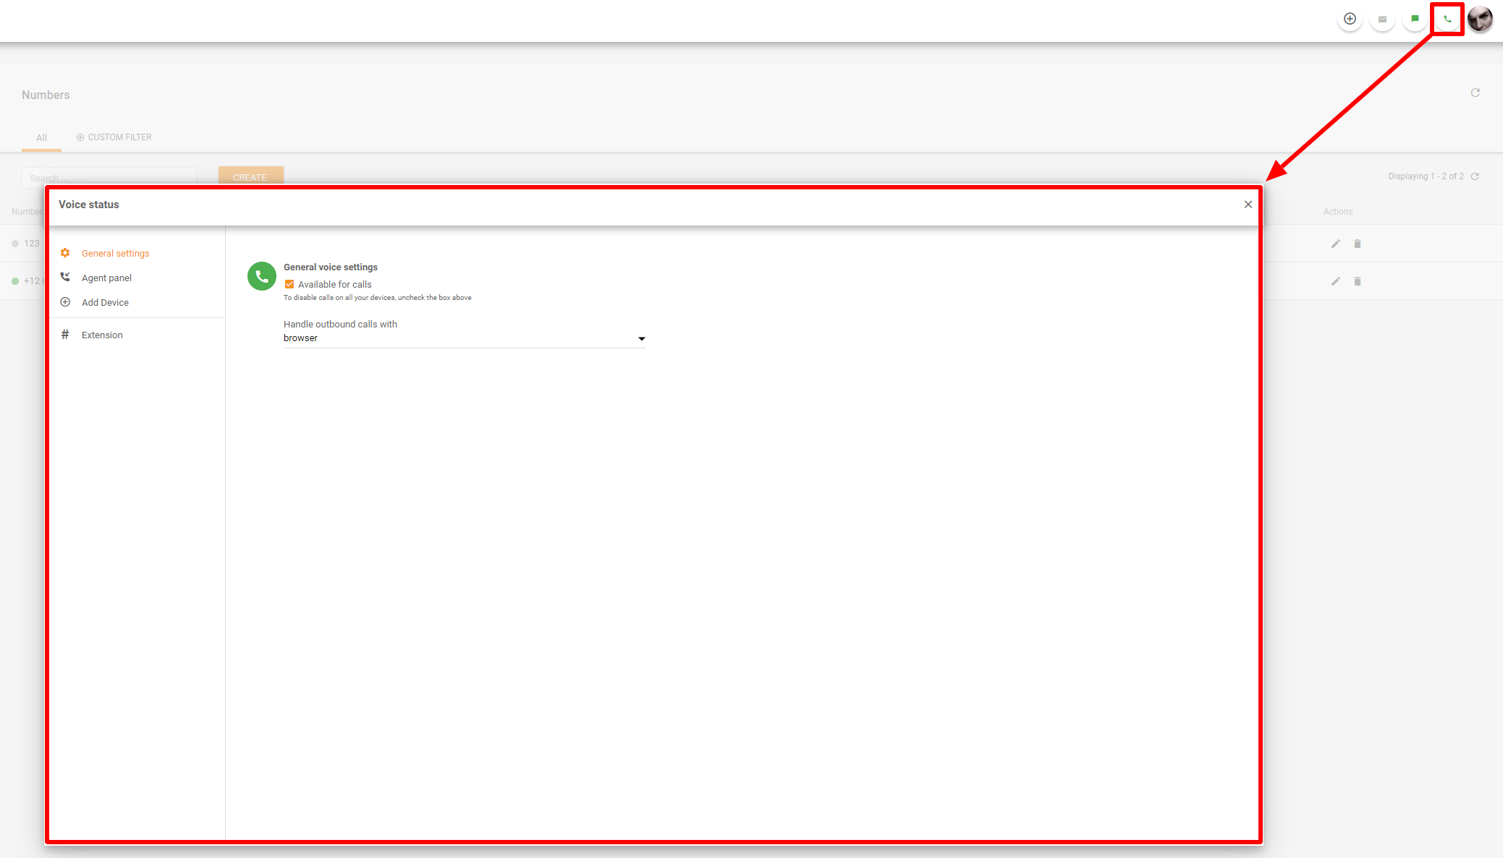
Task: Click the plus circle icon in header
Action: click(x=1350, y=20)
